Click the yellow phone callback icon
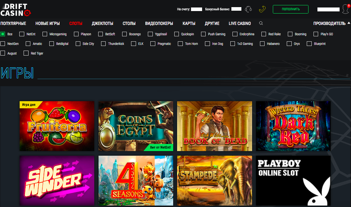This screenshot has width=351, height=207. point(262,9)
